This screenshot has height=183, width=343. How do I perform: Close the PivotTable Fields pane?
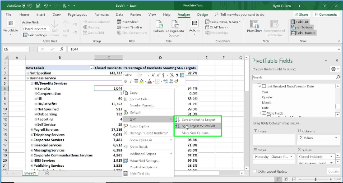click(337, 60)
